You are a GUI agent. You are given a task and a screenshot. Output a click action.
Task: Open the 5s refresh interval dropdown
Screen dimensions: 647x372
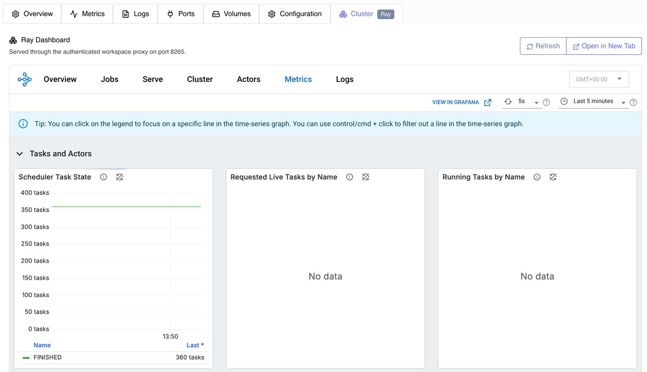click(x=522, y=102)
